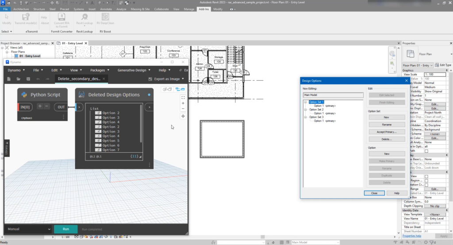Create a new Dynamo workspace file
453x245 pixels.
(x=9, y=79)
